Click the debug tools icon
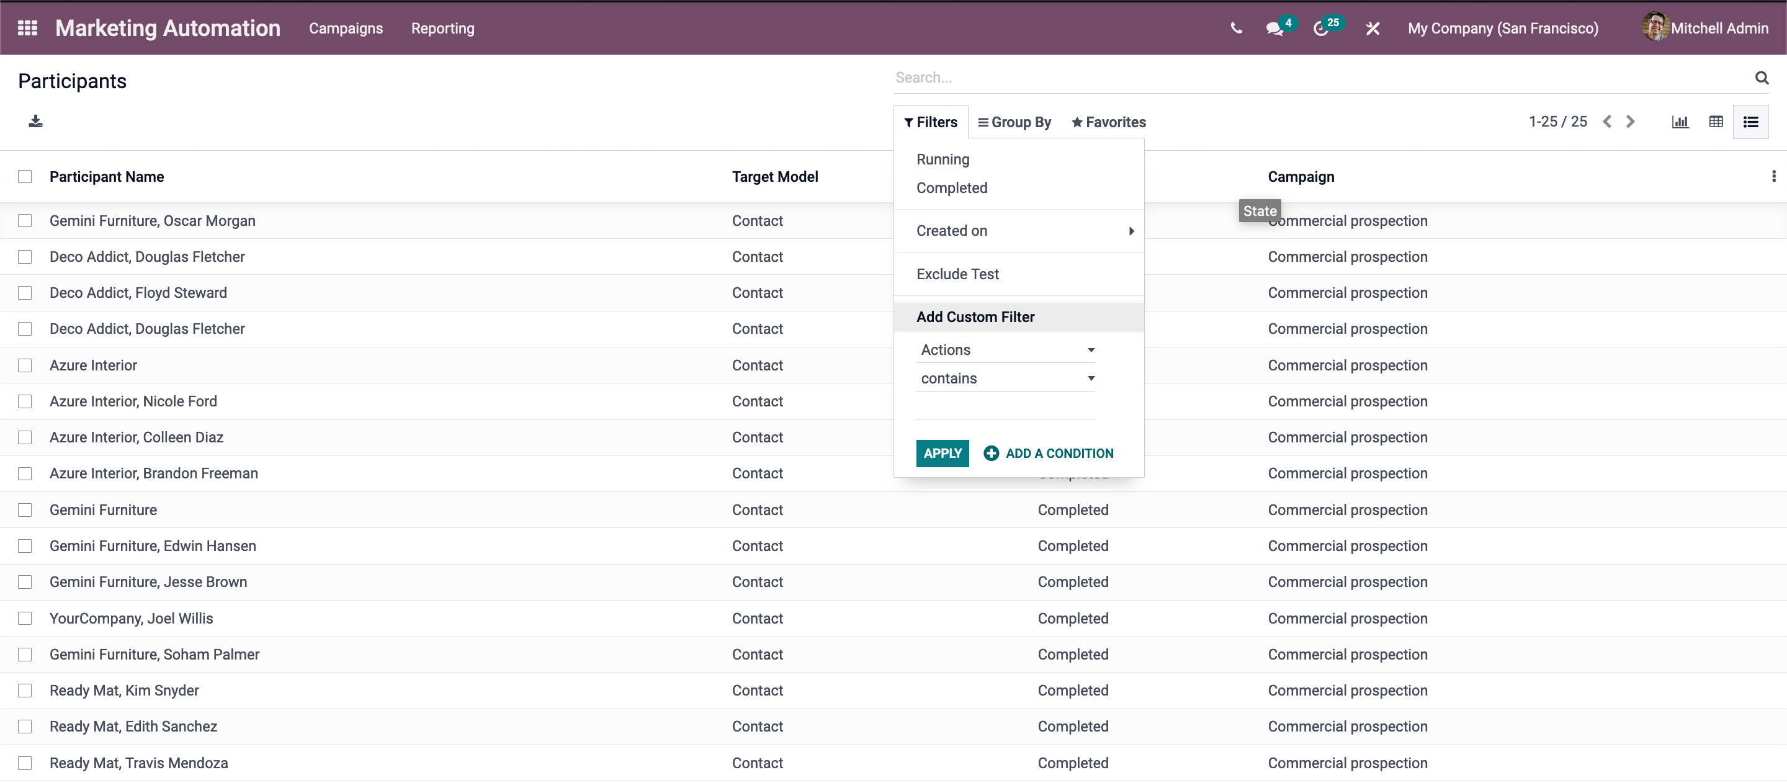Image resolution: width=1787 pixels, height=783 pixels. pyautogui.click(x=1372, y=29)
